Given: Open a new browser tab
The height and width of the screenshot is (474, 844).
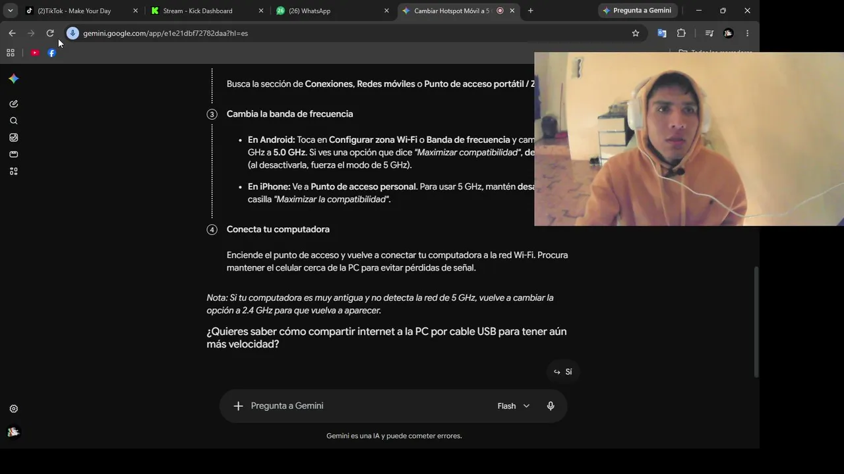Looking at the screenshot, I should (530, 11).
